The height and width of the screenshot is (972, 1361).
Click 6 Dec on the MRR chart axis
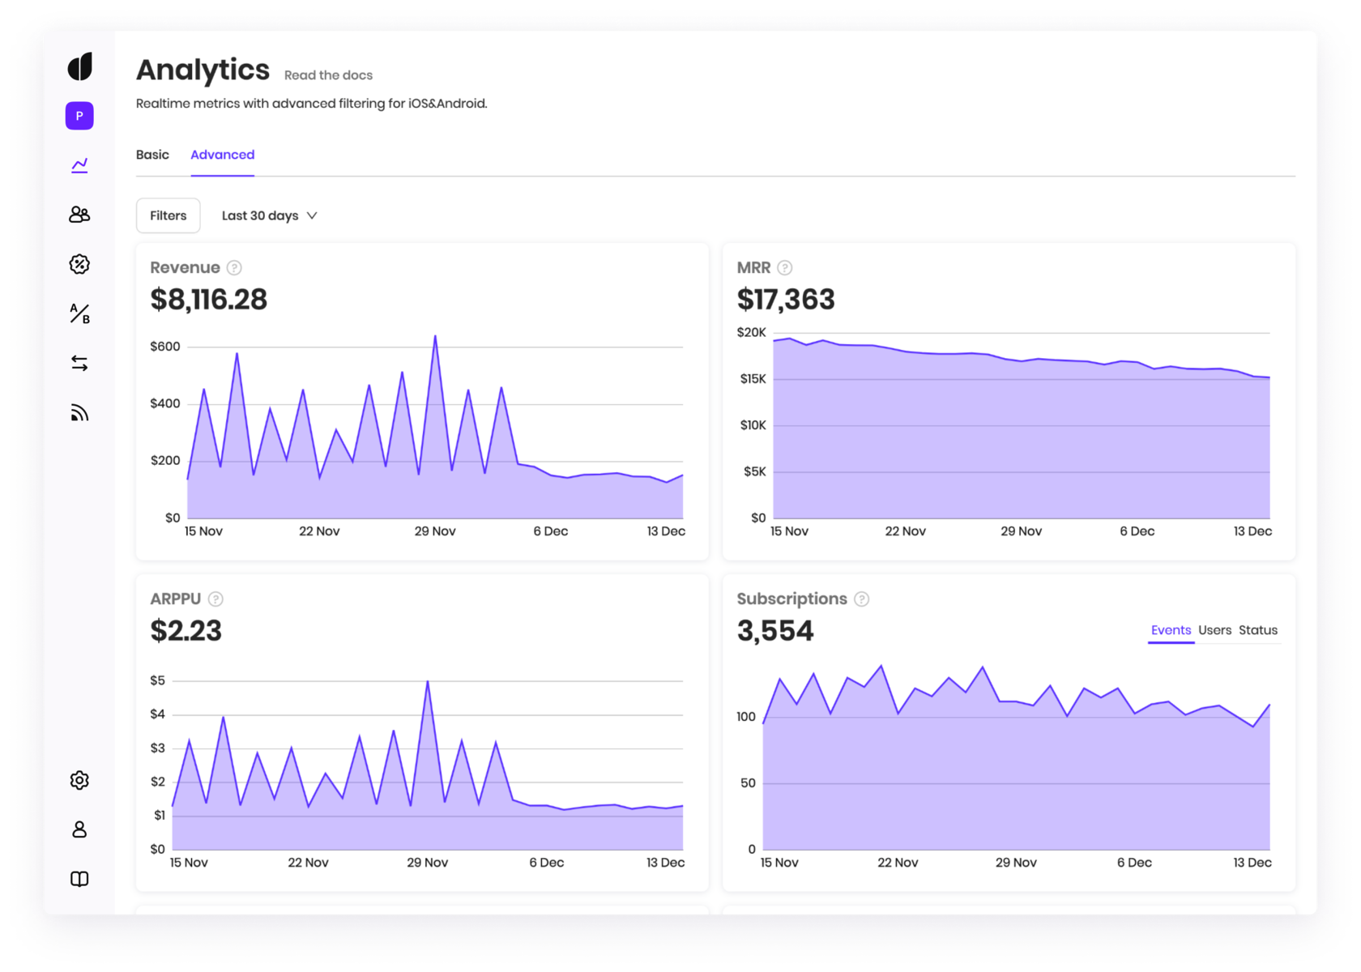pos(1137,531)
